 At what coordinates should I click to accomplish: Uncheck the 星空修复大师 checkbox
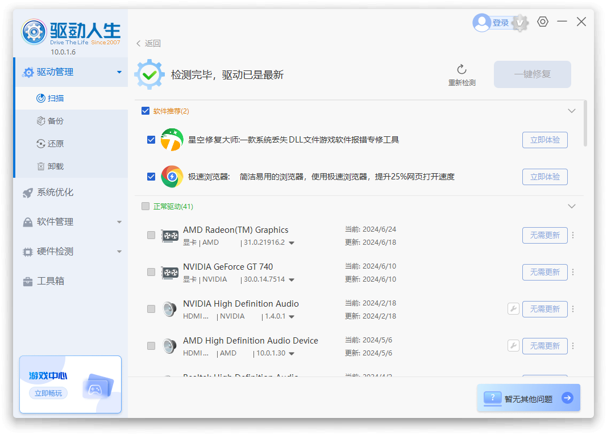(x=151, y=140)
